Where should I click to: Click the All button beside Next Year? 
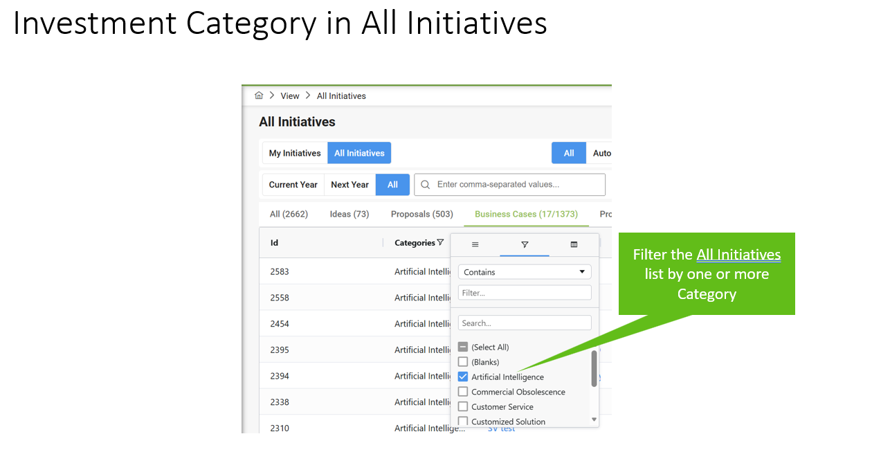(x=392, y=185)
